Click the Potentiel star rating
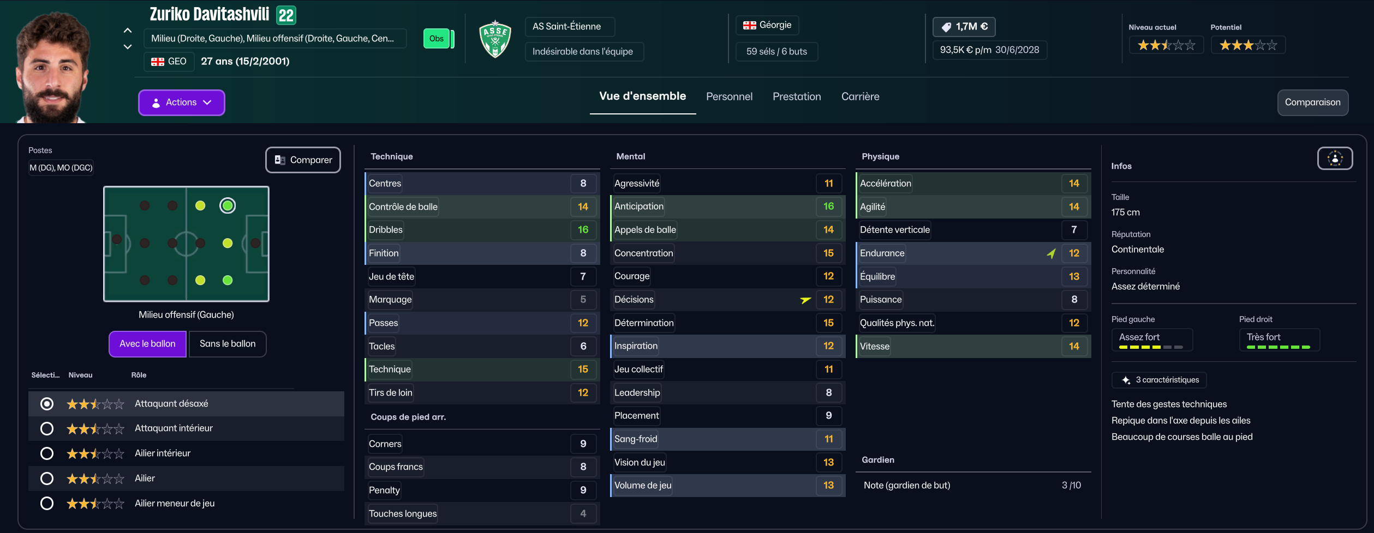The height and width of the screenshot is (533, 1374). point(1248,45)
